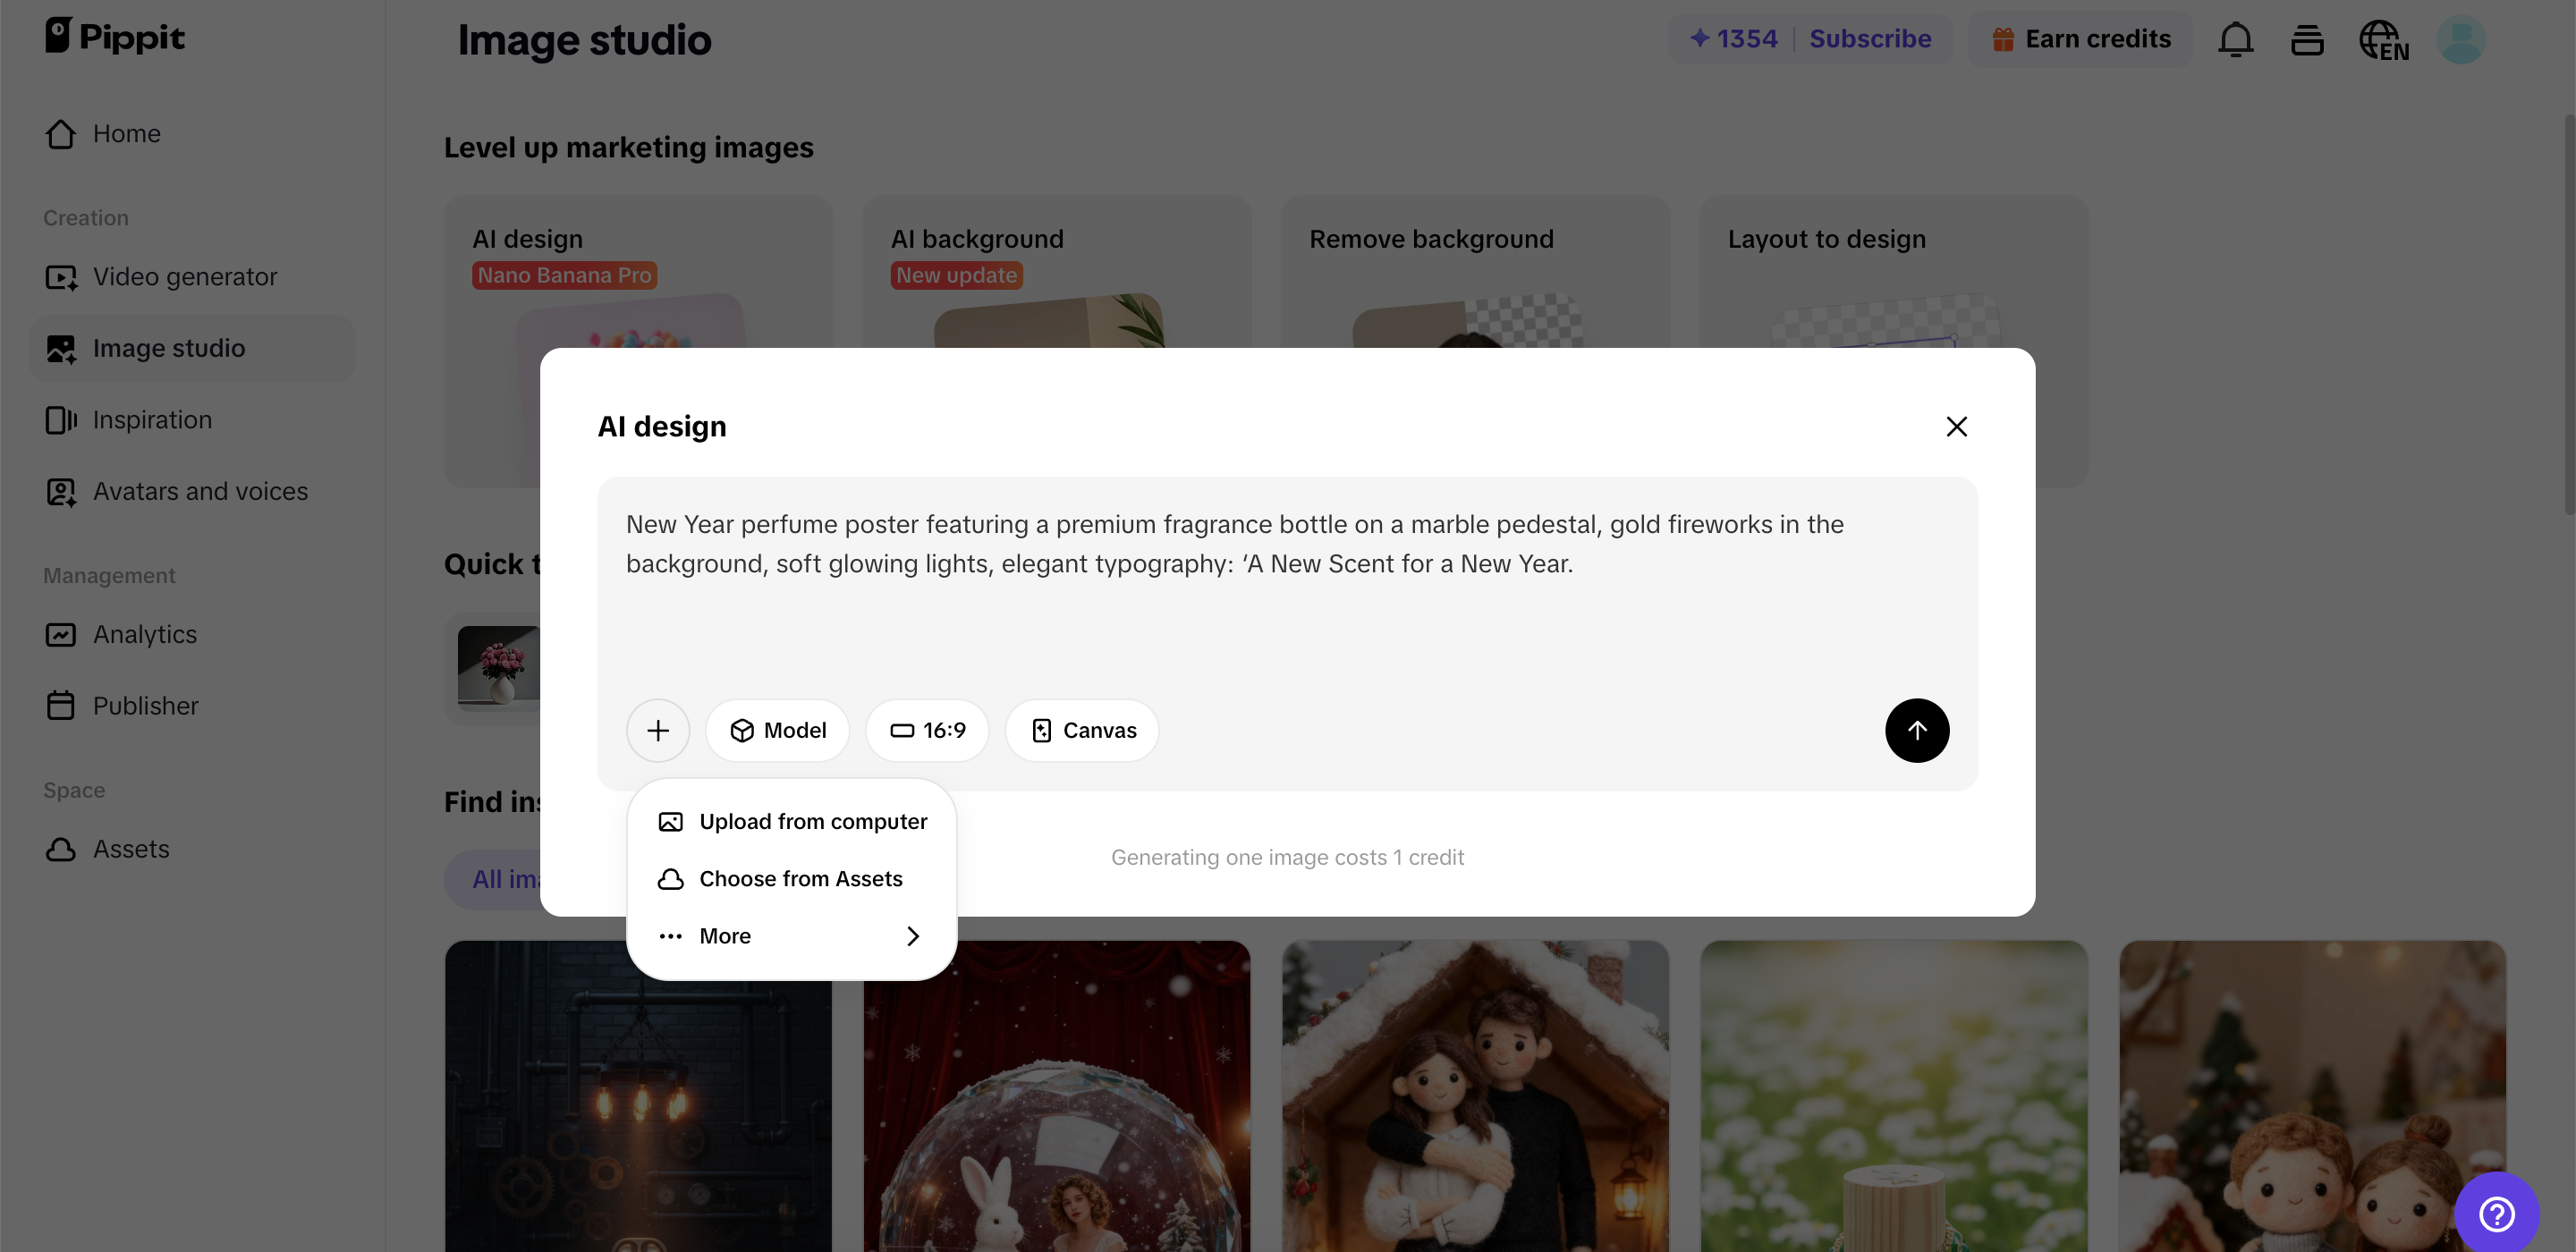Open the user profile avatar
This screenshot has width=2576, height=1252.
click(2460, 40)
